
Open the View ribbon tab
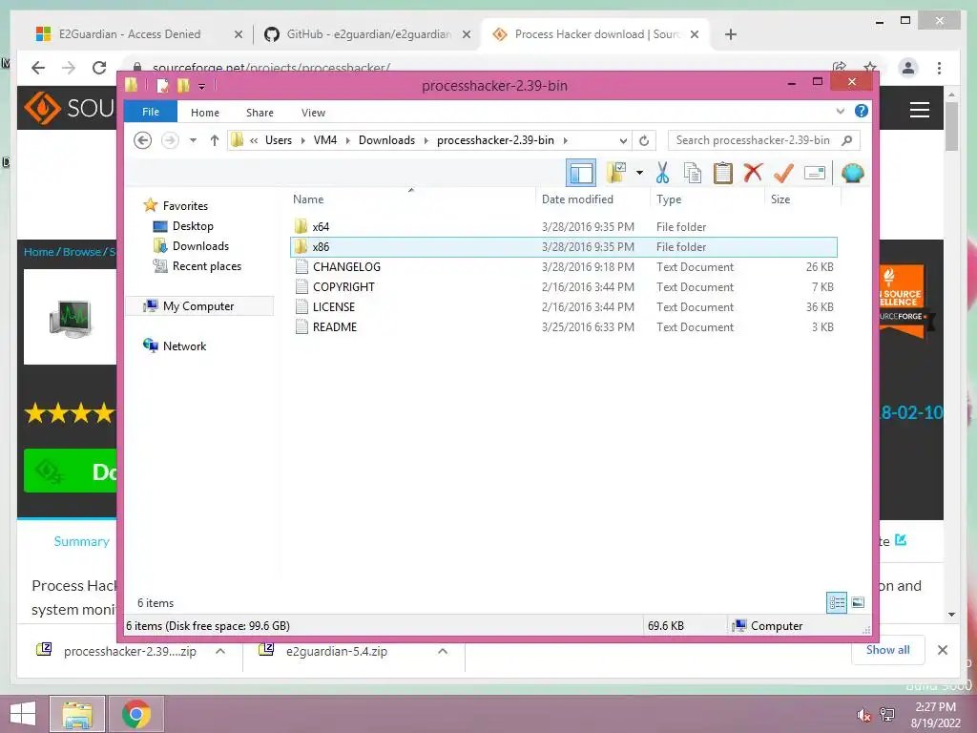point(313,113)
